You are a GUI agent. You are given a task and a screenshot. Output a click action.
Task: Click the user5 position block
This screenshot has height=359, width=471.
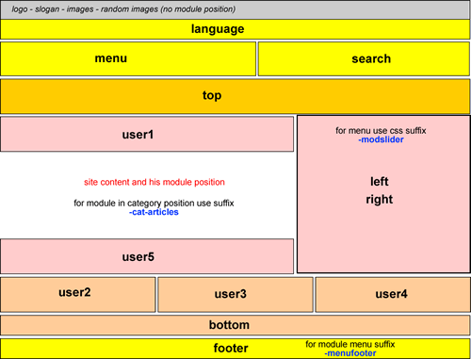pos(147,256)
